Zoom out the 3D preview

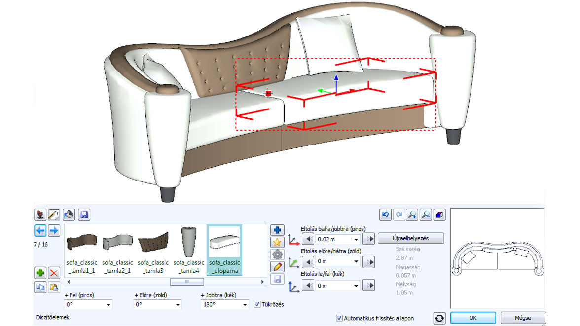pos(426,215)
